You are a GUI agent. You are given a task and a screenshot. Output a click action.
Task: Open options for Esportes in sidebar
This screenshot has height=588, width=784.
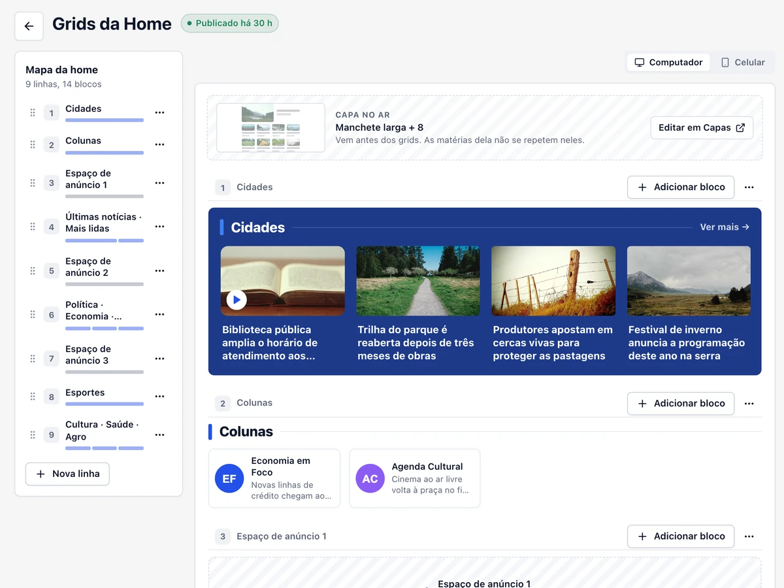[159, 397]
